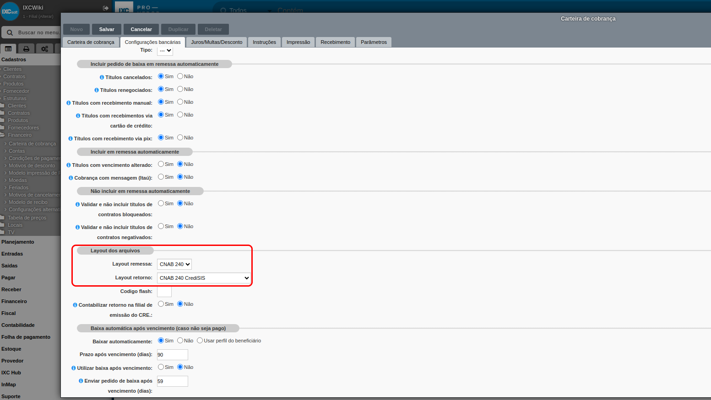Click info icon for Utilizar baixa após vencimento

tap(74, 368)
